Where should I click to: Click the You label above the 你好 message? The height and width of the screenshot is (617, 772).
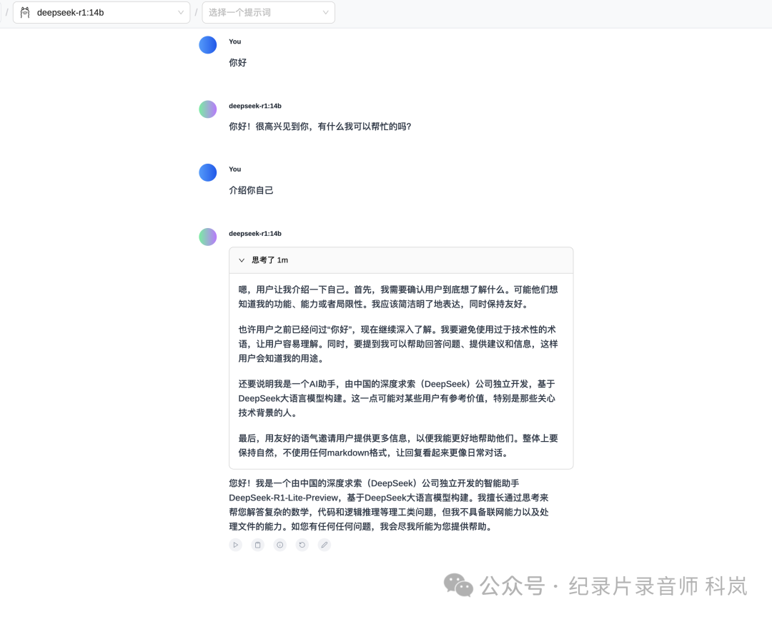click(x=235, y=41)
